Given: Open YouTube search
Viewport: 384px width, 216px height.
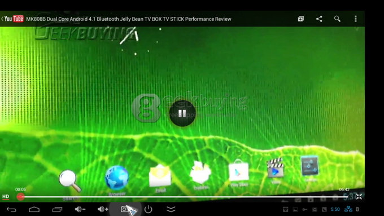Looking at the screenshot, I should coord(337,19).
